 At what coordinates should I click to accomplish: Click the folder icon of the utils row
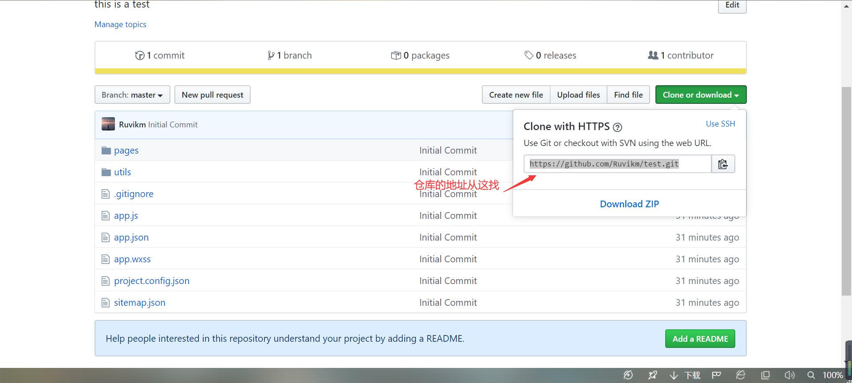[x=106, y=172]
